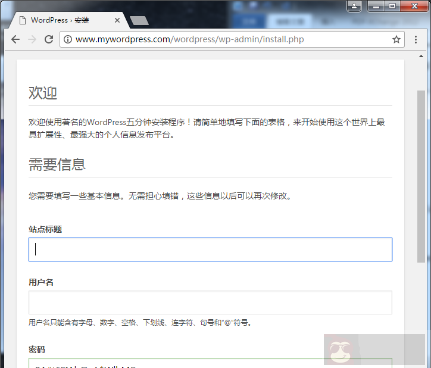Open the Chrome three-dot menu
Viewport: 431px width, 368px height.
point(416,40)
